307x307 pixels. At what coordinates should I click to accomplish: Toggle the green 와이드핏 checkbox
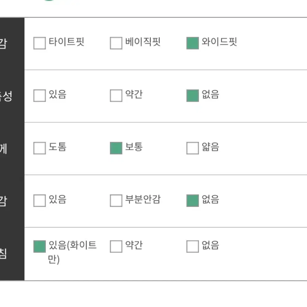[x=193, y=43]
